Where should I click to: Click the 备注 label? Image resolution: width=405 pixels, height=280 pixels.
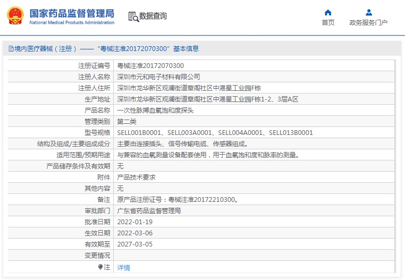click(104, 200)
